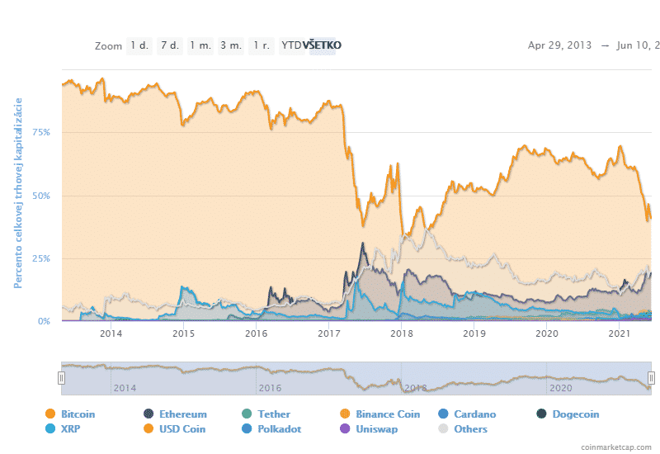
Task: Set zoom range to 7 d.
Action: pos(170,45)
